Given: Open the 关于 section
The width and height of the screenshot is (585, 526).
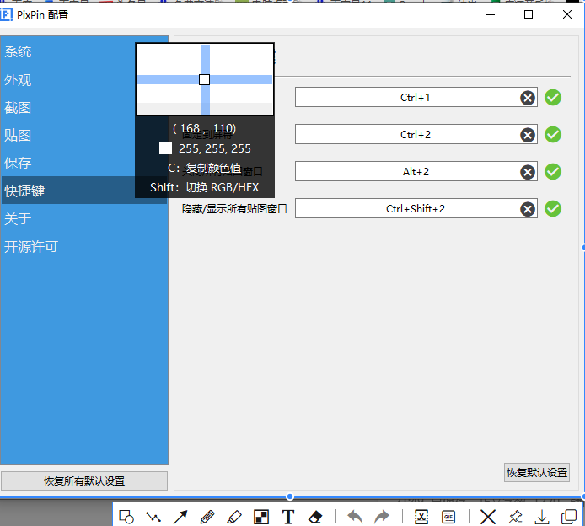Looking at the screenshot, I should (x=18, y=218).
